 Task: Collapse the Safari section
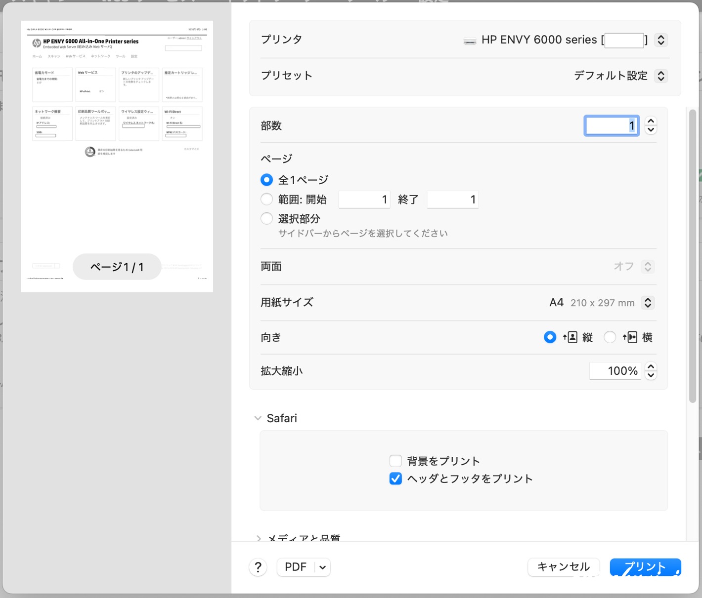(x=258, y=418)
